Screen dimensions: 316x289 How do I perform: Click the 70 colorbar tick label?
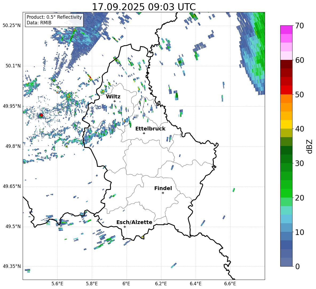[x=299, y=26]
